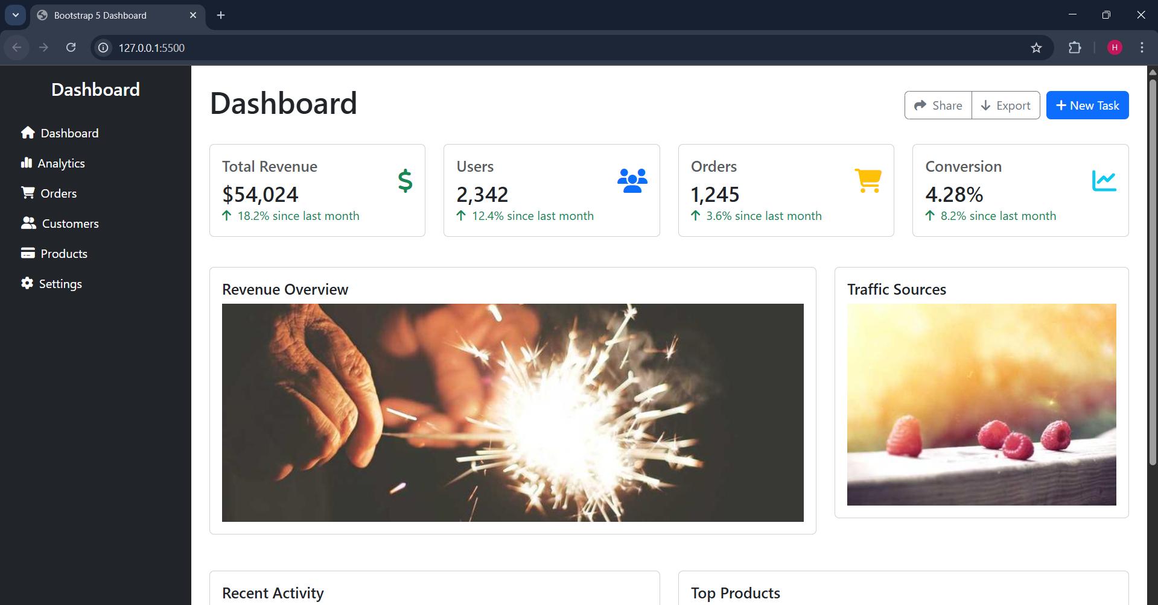This screenshot has width=1158, height=605.
Task: Click the Revenue Overview sparkler image
Action: 512,413
